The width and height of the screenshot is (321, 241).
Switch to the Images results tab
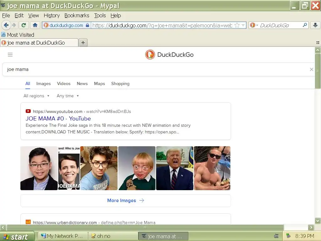[x=43, y=83]
